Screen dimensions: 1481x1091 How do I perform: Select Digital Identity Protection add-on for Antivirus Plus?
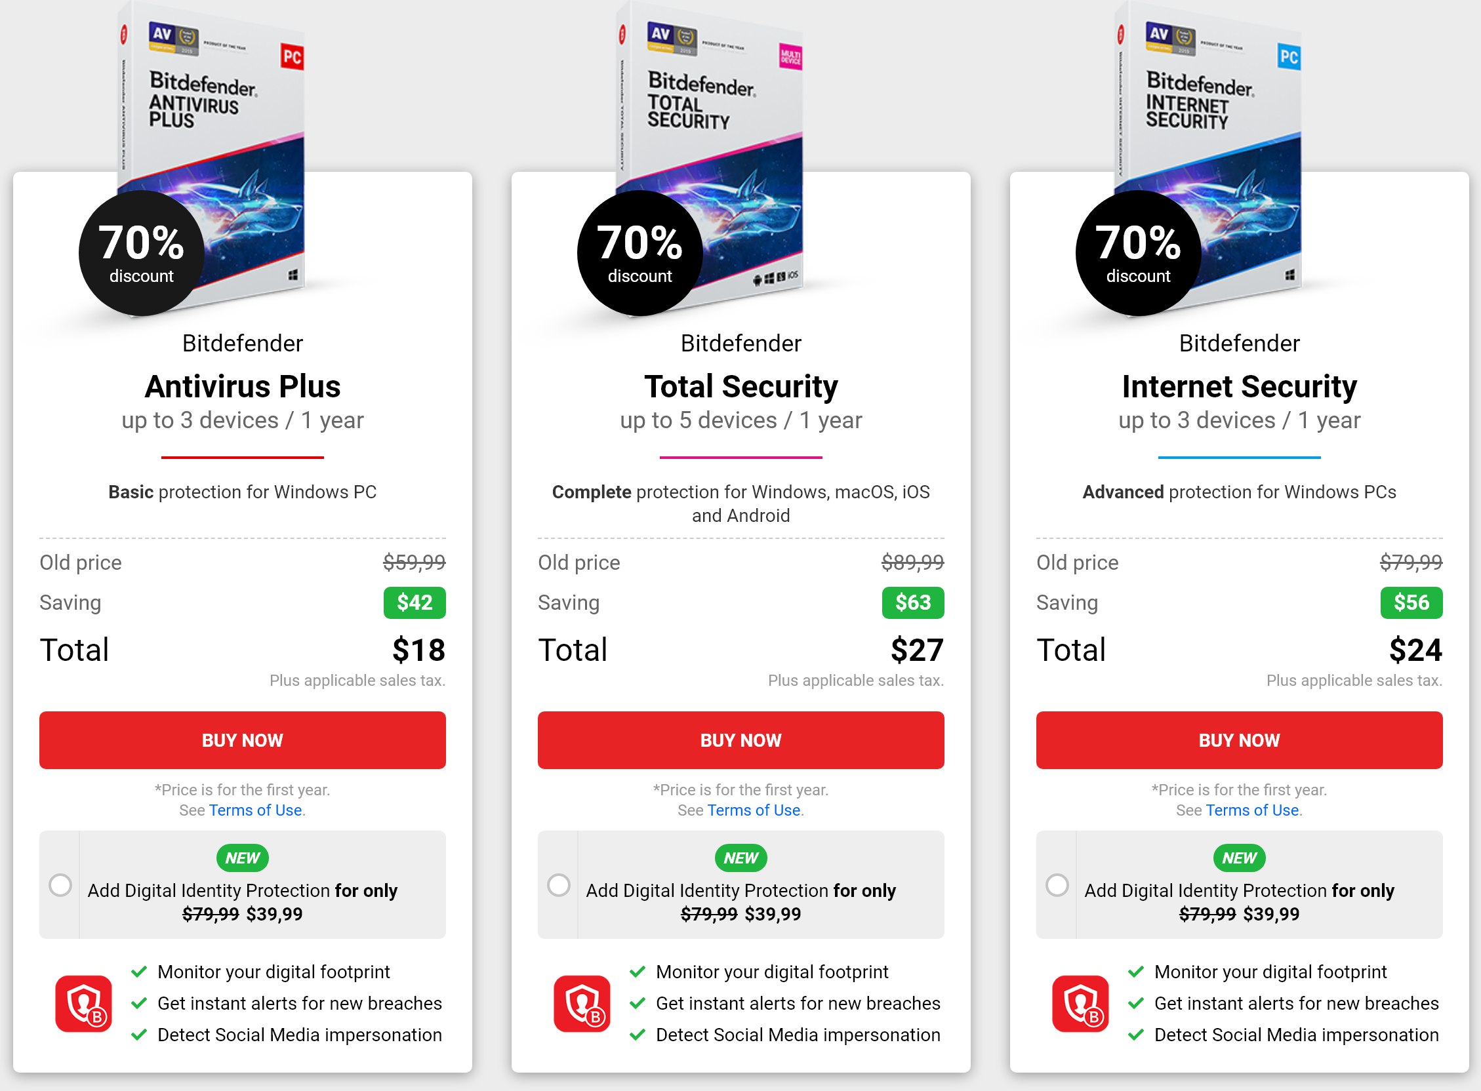tap(60, 885)
